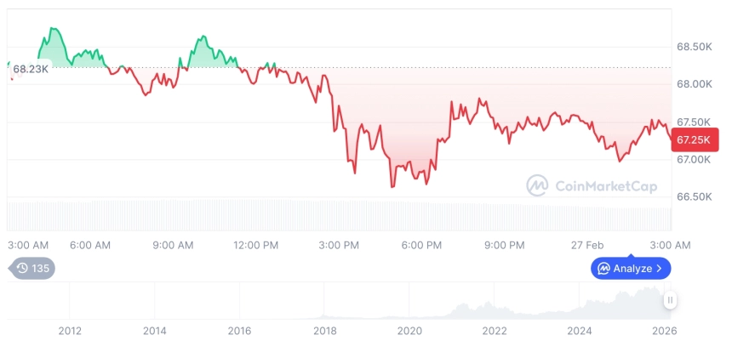Select 2018 on the overview timeline
This screenshot has height=341, width=732.
click(324, 330)
